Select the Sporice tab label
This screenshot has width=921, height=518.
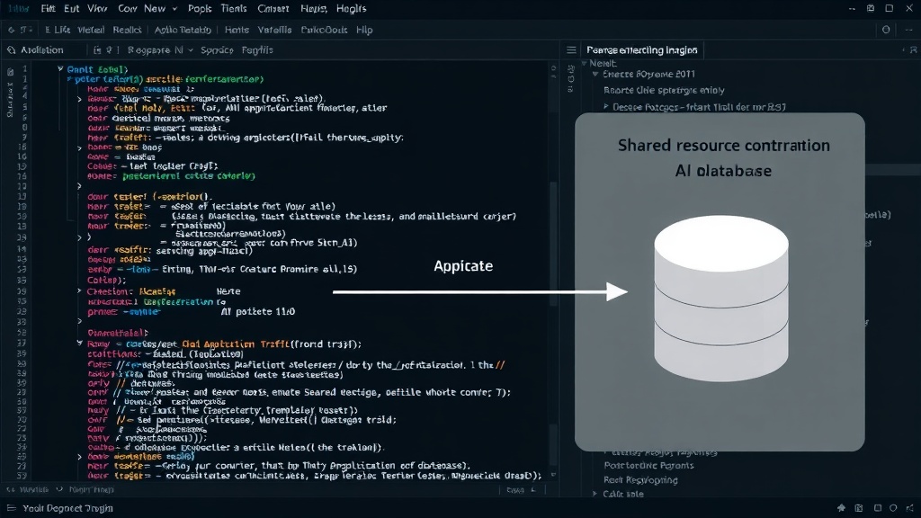[x=217, y=50]
